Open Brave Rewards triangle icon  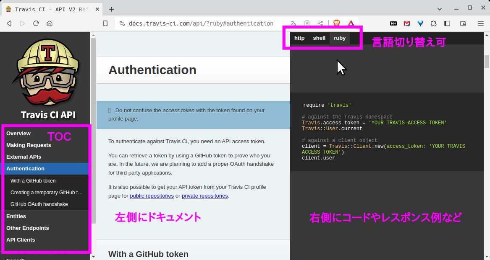[351, 23]
